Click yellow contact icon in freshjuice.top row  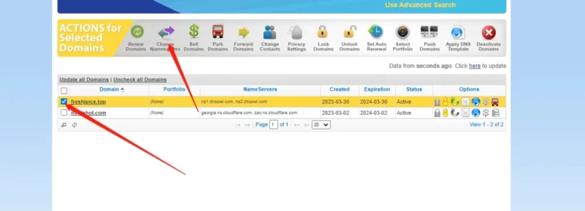[445, 102]
